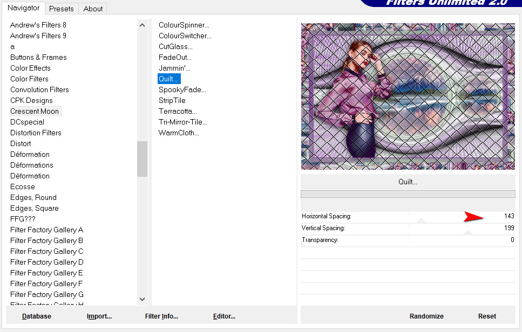Click the Reset button
The height and width of the screenshot is (332, 522).
(x=487, y=316)
